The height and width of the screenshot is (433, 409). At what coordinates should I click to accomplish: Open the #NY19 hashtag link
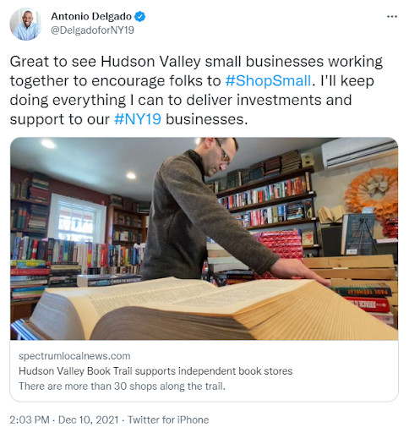tap(138, 119)
